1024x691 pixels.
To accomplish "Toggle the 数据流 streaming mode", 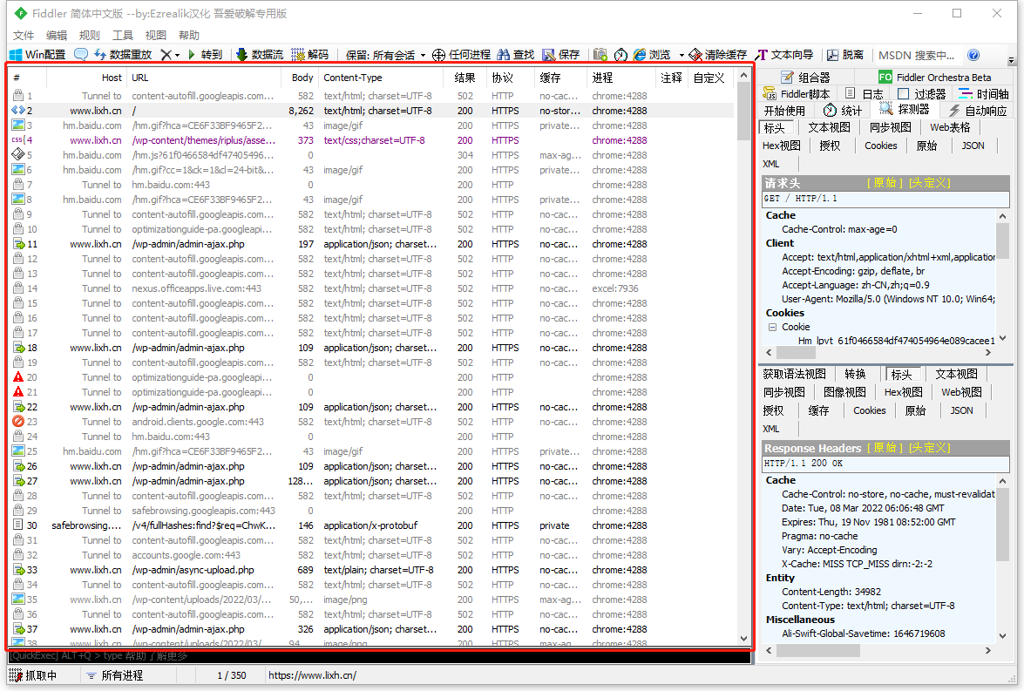I will click(261, 54).
